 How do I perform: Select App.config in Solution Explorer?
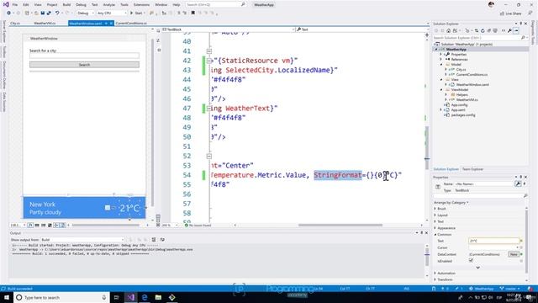459,104
